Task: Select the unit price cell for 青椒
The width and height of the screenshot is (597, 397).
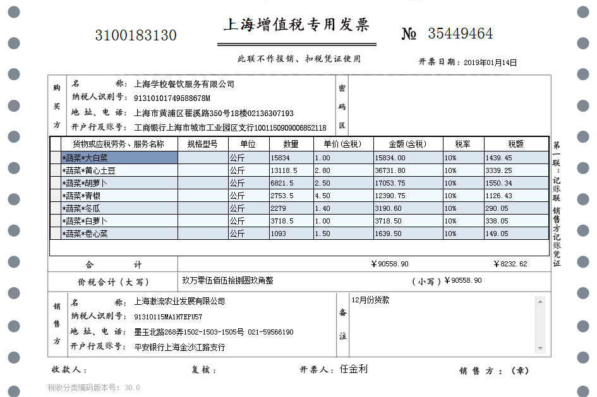Action: tap(343, 196)
